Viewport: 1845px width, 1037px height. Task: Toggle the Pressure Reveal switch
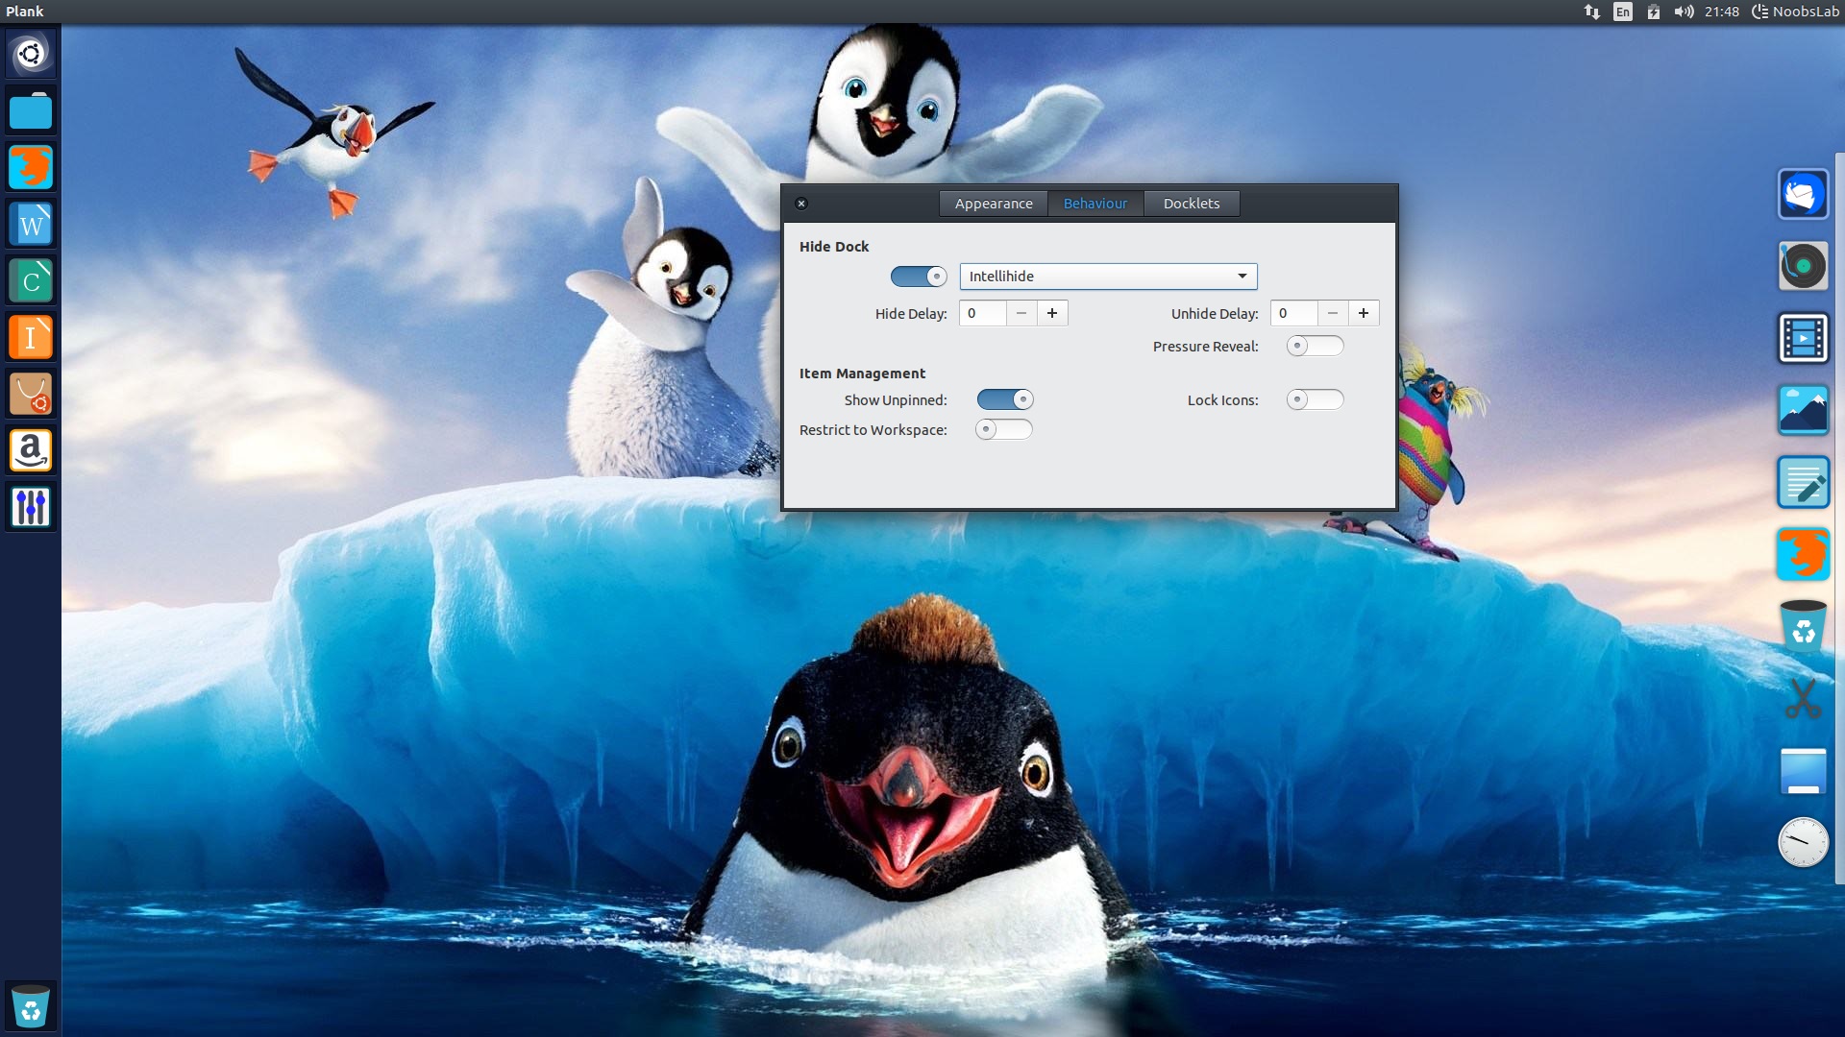point(1315,346)
